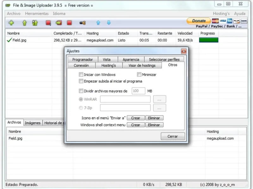Click the Cerrar button

tap(173, 136)
